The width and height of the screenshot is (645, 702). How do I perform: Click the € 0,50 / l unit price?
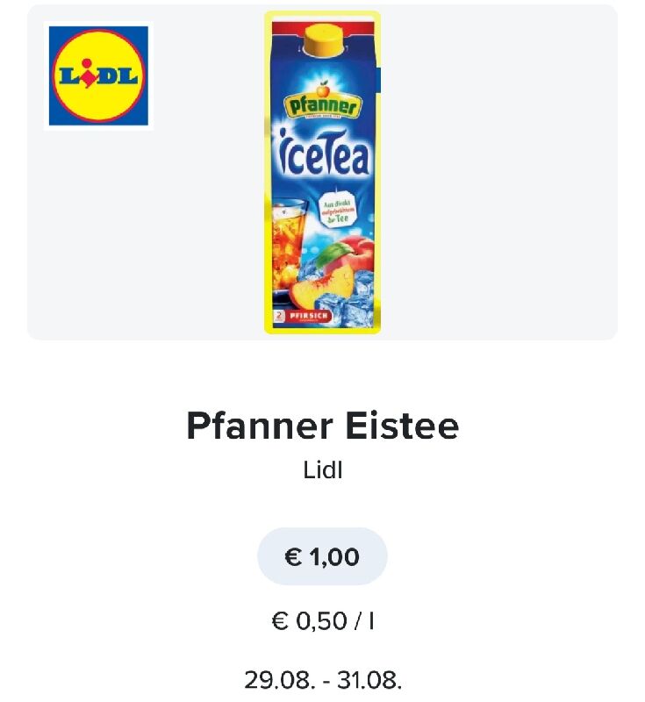(322, 621)
